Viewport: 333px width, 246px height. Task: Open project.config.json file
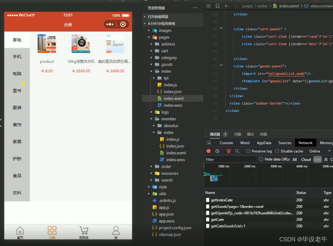(175, 228)
